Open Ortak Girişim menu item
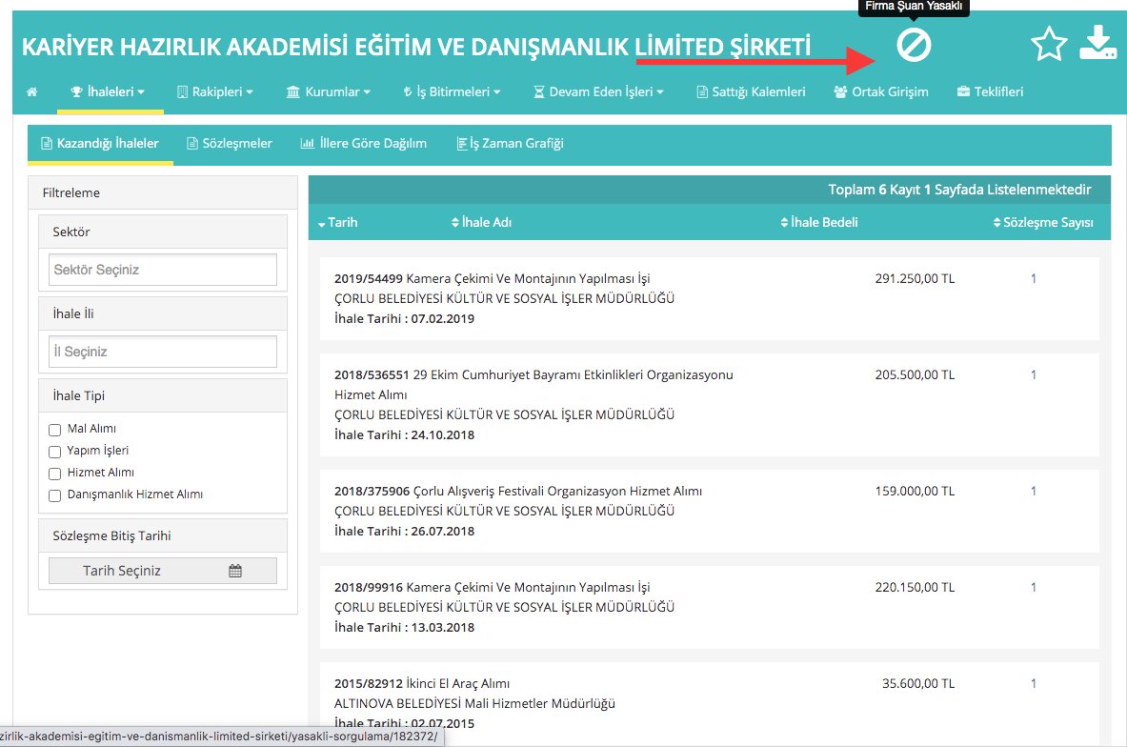 [881, 92]
